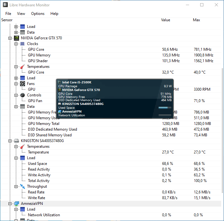Click the Libre Hardware Monitor title icon
224x221 pixels.
(x=5, y=5)
